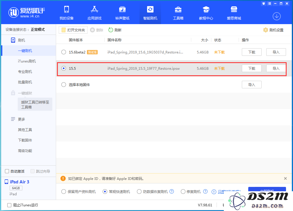Select the 智能刷机 smart flash tab
Screen dimensions: 293x211
click(x=150, y=13)
